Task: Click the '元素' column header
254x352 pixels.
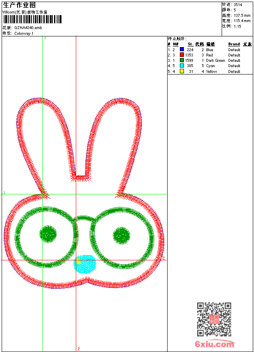Action: (247, 44)
